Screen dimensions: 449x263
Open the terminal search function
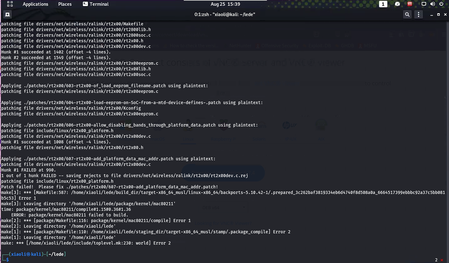[407, 14]
